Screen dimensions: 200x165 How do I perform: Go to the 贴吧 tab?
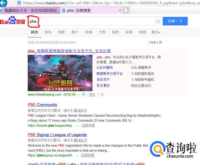click(115, 32)
